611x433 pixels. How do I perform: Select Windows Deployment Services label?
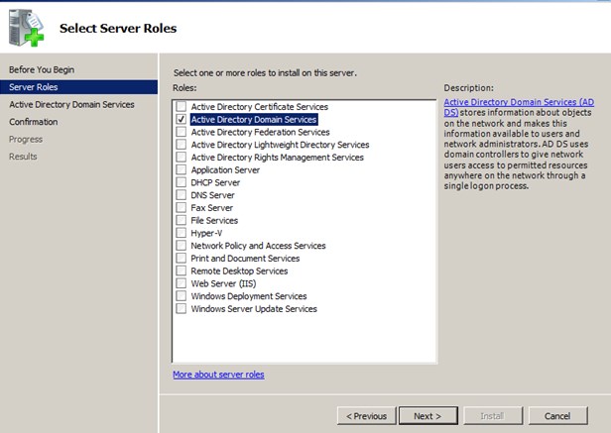249,296
